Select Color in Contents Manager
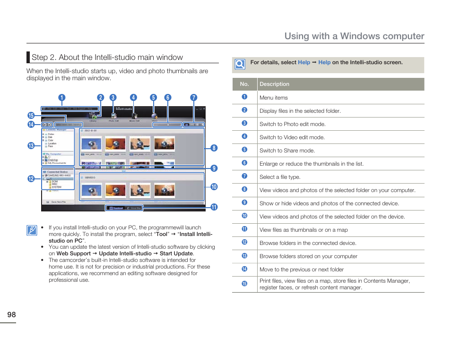 [51, 140]
